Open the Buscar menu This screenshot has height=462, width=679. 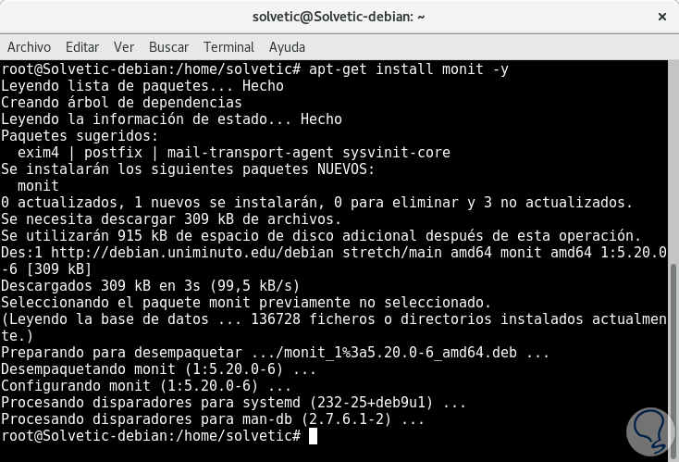pos(169,47)
